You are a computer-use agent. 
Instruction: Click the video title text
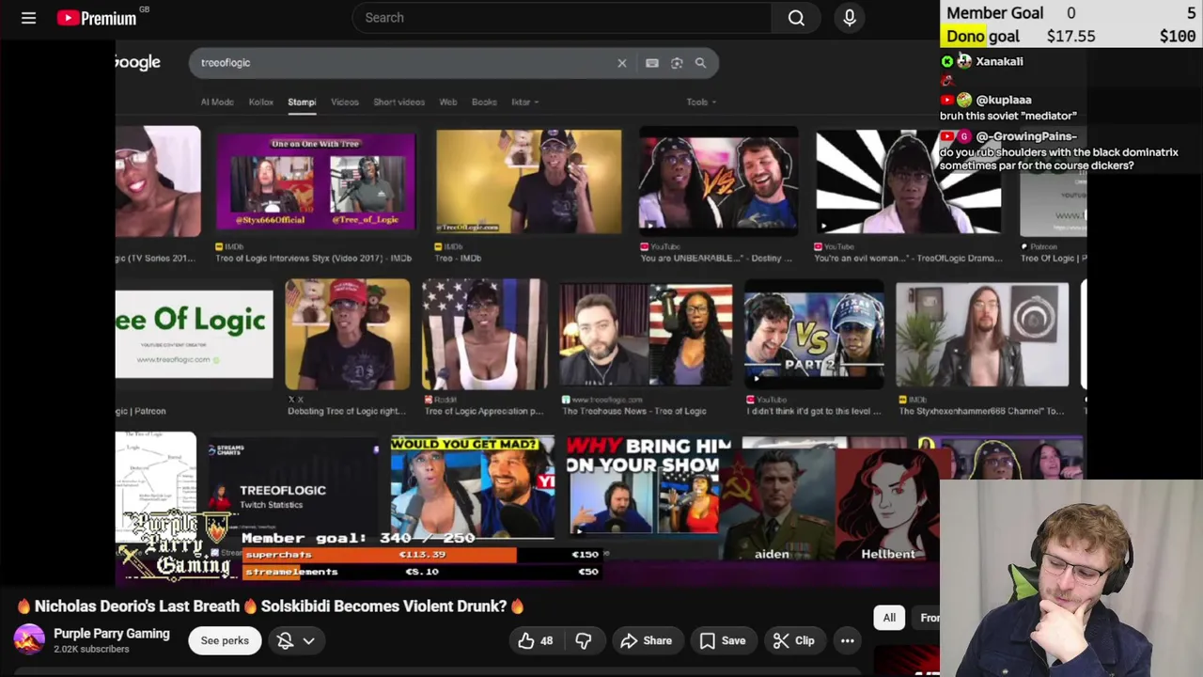tap(271, 606)
